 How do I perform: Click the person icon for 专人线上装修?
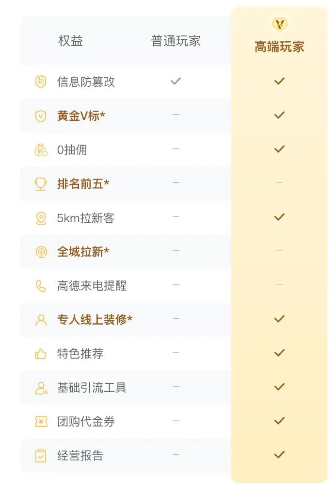[41, 320]
